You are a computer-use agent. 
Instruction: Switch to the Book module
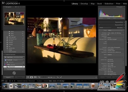[100, 4]
